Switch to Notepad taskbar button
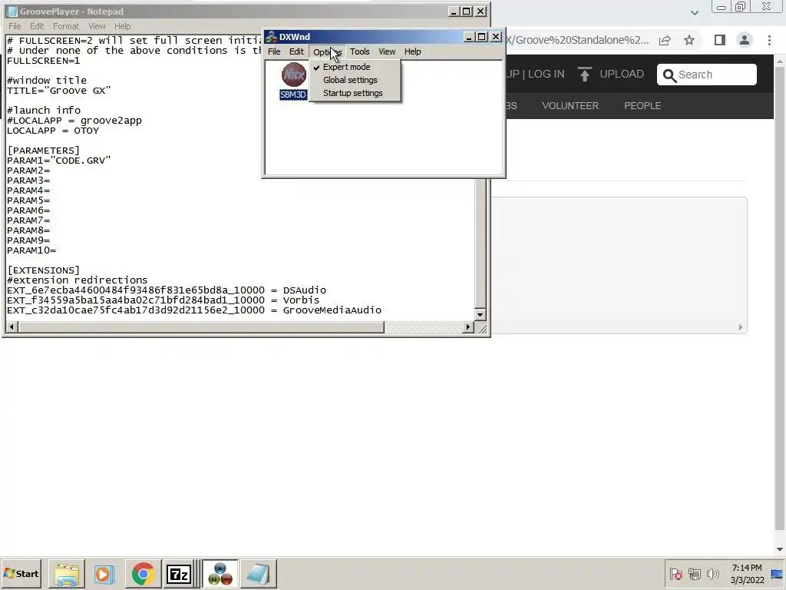786x590 pixels. click(x=258, y=574)
